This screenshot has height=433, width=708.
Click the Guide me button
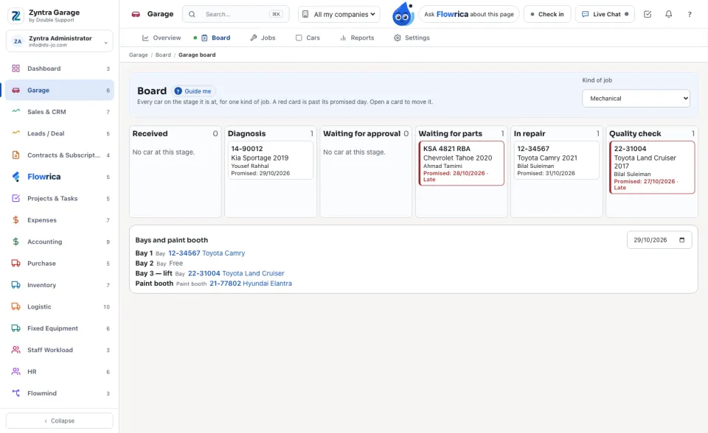pos(193,91)
